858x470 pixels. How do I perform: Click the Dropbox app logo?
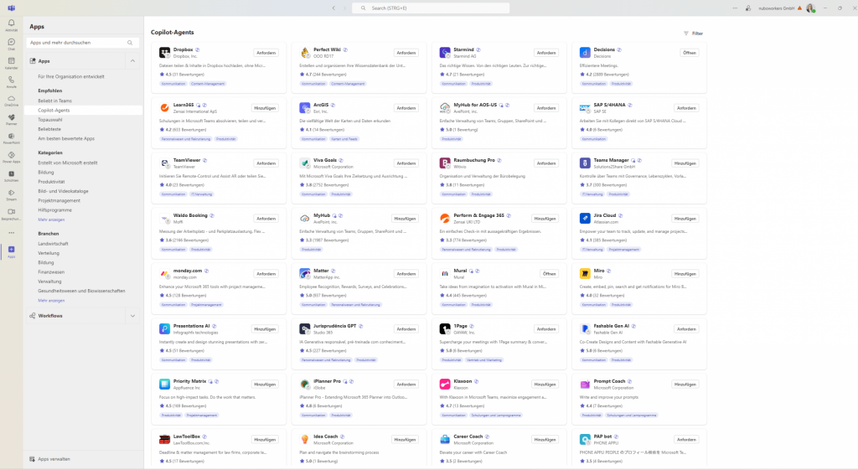(x=165, y=53)
